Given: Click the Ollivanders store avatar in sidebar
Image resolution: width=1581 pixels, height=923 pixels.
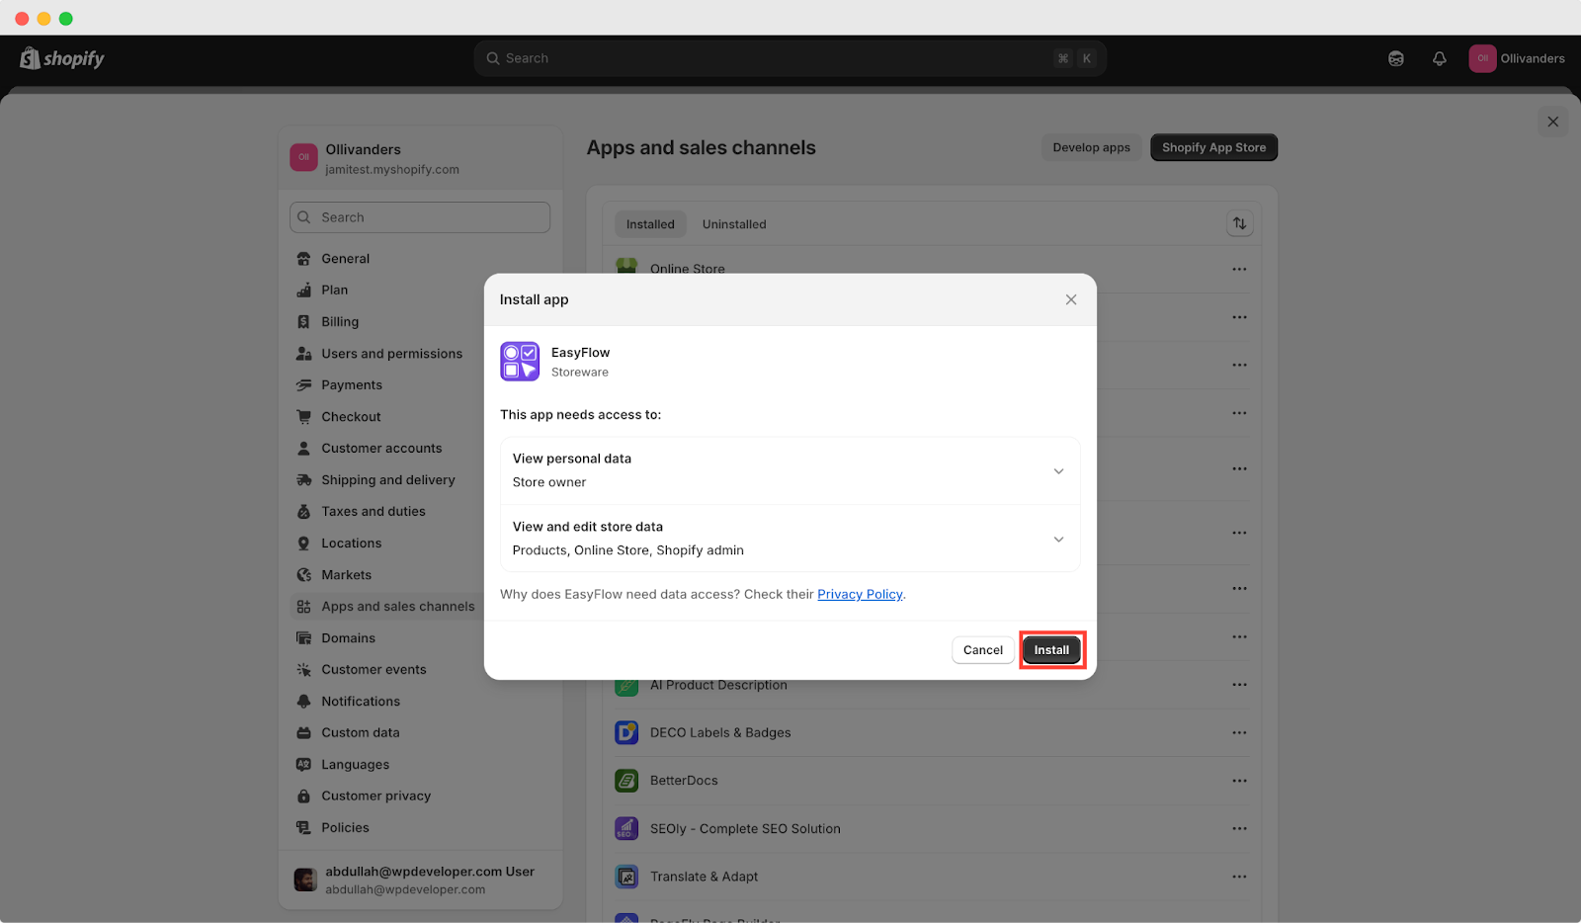Looking at the screenshot, I should coord(303,157).
